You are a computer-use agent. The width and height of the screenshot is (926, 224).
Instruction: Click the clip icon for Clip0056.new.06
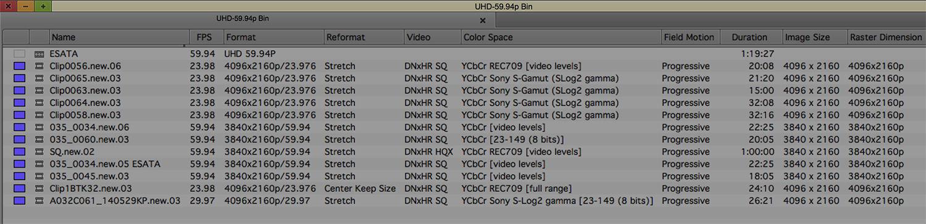click(x=40, y=66)
